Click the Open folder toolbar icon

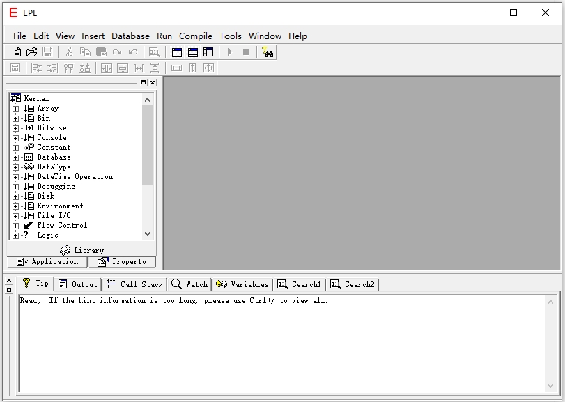click(32, 52)
